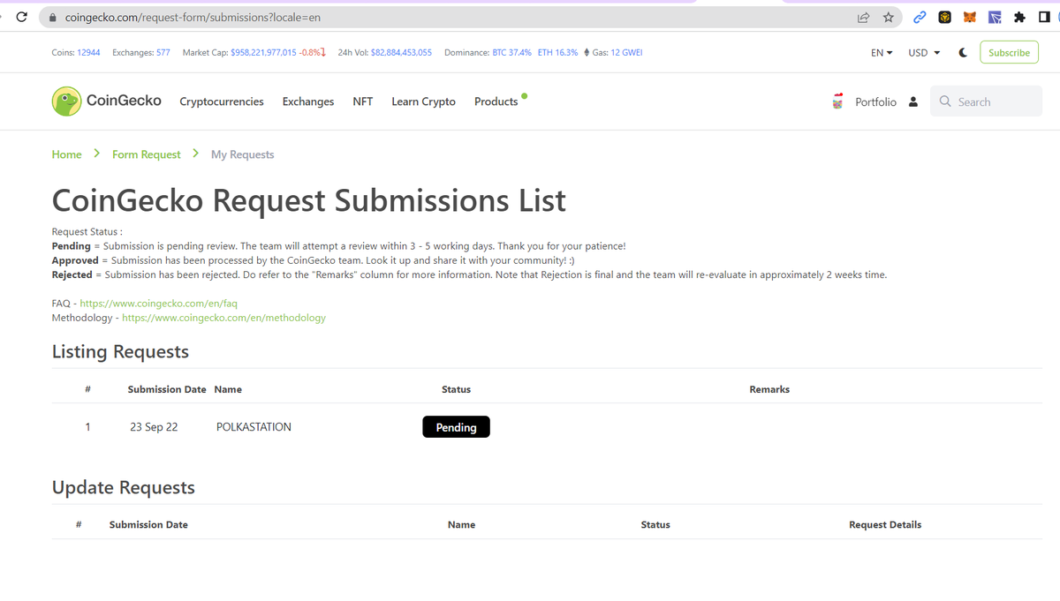Click the POLKASTATION name cell
The image size is (1060, 601).
click(254, 427)
